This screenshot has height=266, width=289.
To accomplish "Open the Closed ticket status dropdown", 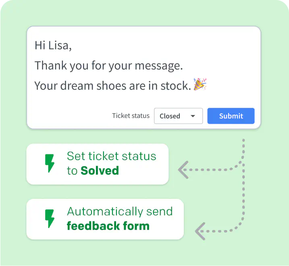I will pyautogui.click(x=178, y=116).
